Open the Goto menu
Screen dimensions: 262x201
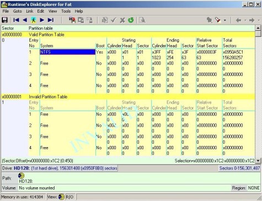point(17,11)
